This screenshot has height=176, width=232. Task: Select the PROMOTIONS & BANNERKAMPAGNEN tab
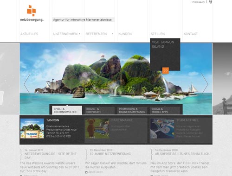coord(132,111)
